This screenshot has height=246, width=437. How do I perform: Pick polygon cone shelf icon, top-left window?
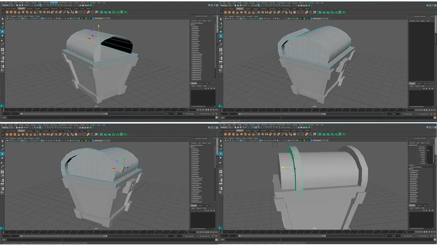[19, 12]
